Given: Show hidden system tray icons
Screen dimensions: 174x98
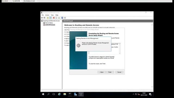Looking at the screenshot, I should tap(133, 94).
